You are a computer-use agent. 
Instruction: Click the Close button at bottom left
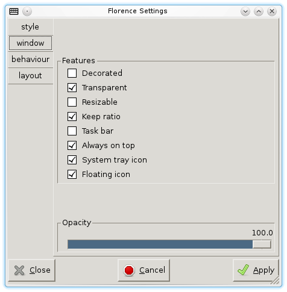point(32,270)
